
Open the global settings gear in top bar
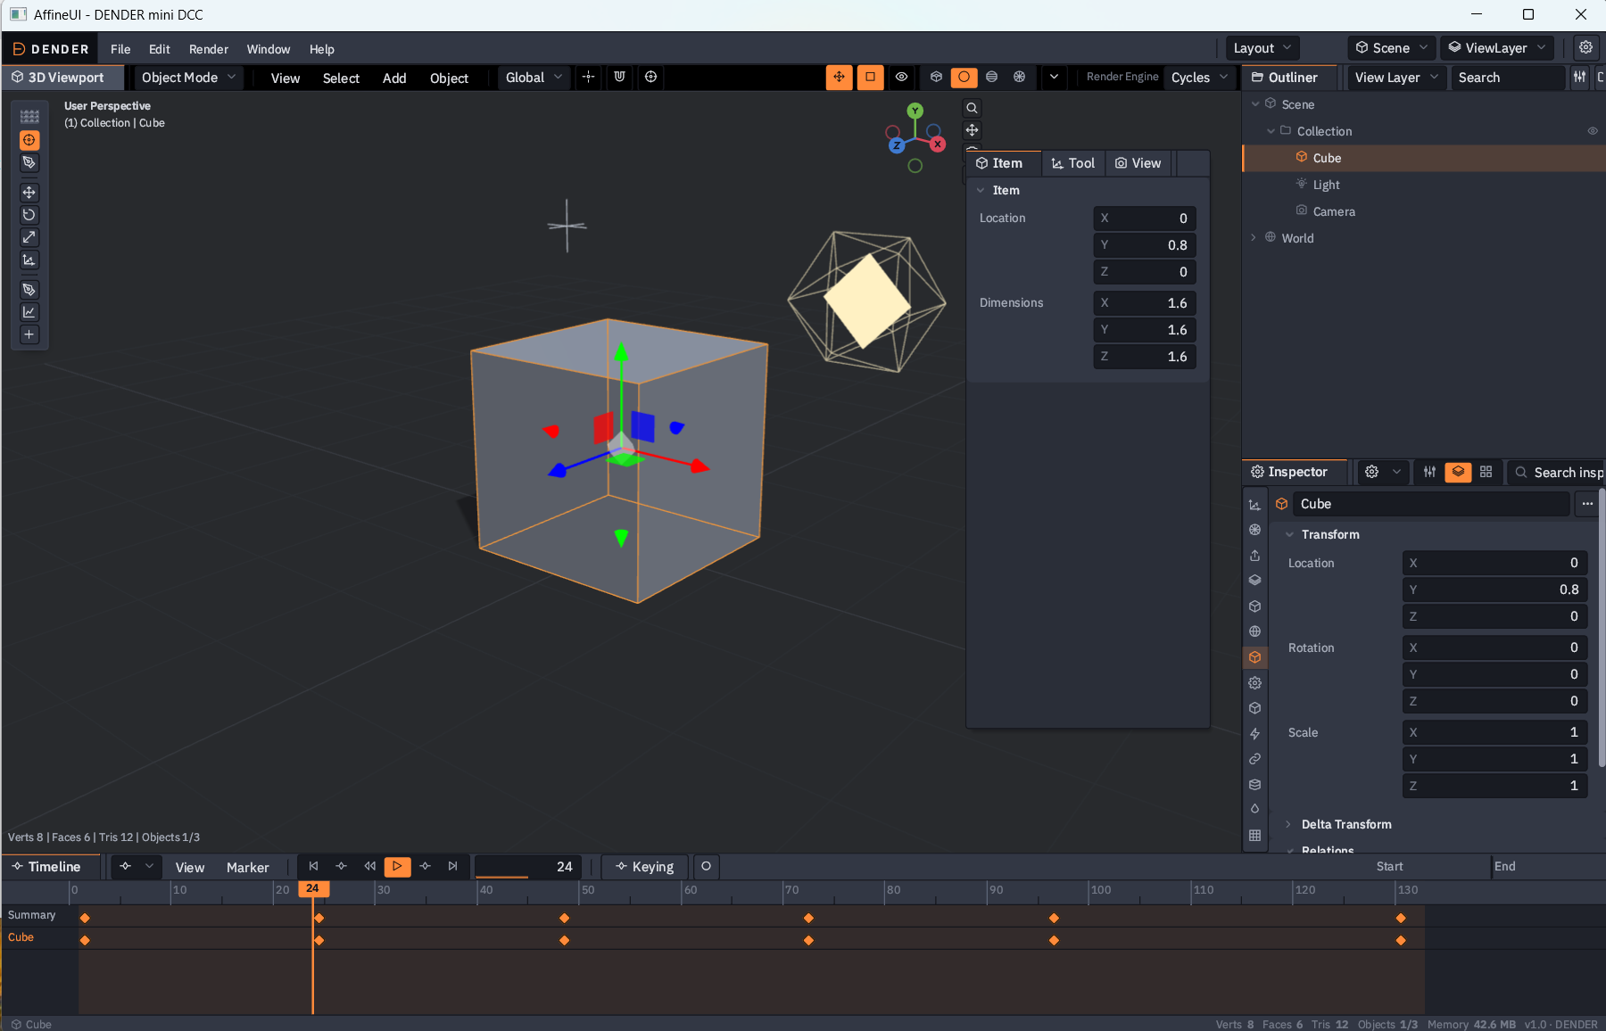point(1585,48)
